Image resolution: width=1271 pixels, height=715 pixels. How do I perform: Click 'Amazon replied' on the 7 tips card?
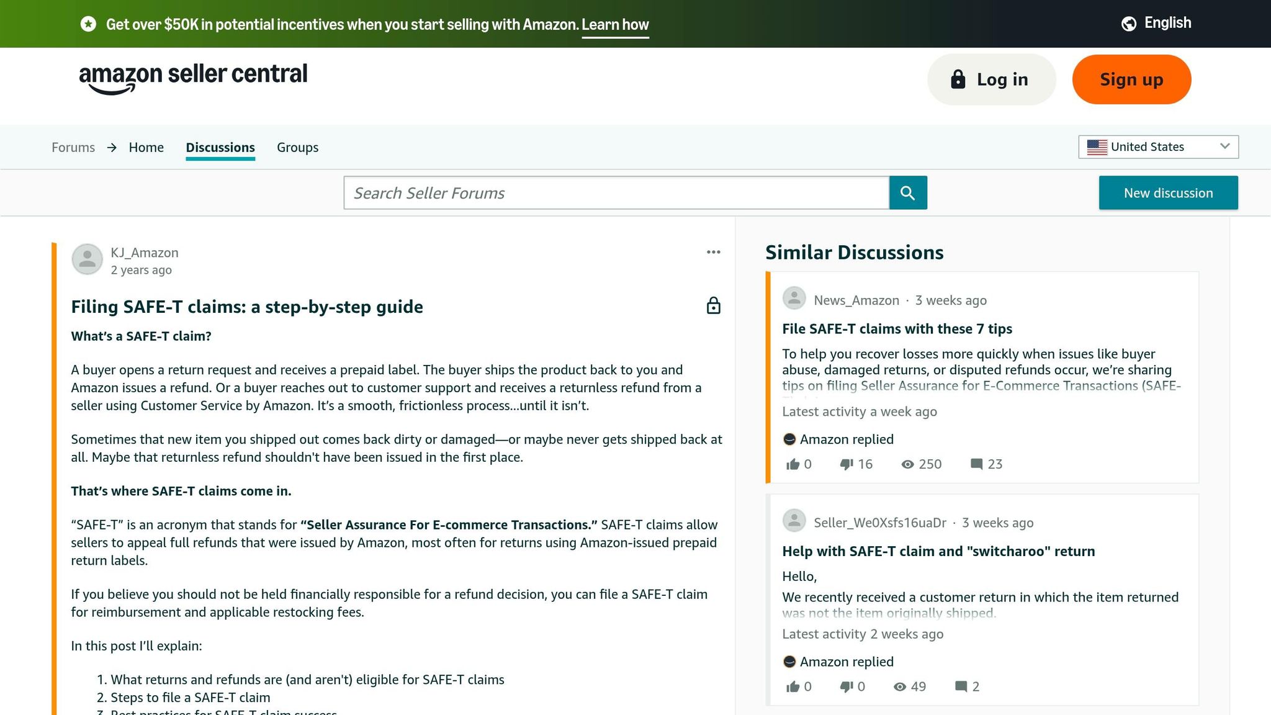847,439
